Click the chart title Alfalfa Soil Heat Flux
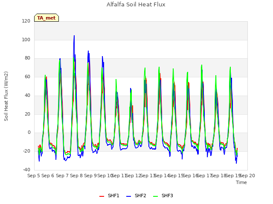The image size is (273, 204). coord(136,4)
